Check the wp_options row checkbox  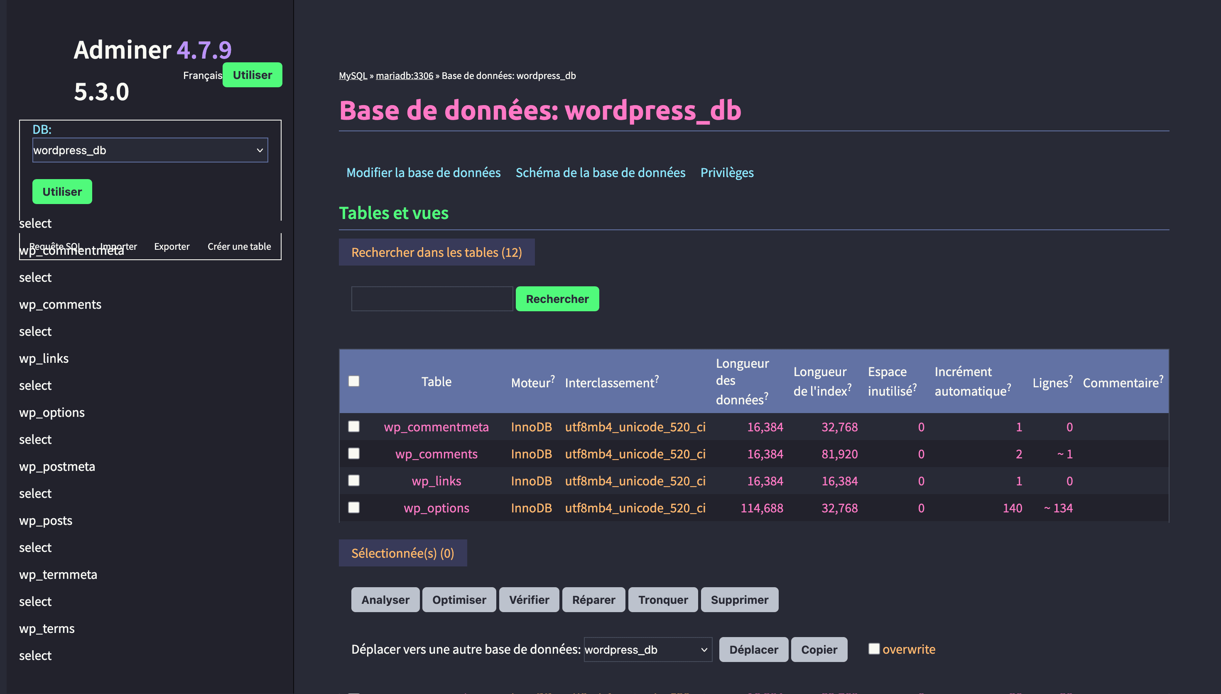[x=354, y=507]
